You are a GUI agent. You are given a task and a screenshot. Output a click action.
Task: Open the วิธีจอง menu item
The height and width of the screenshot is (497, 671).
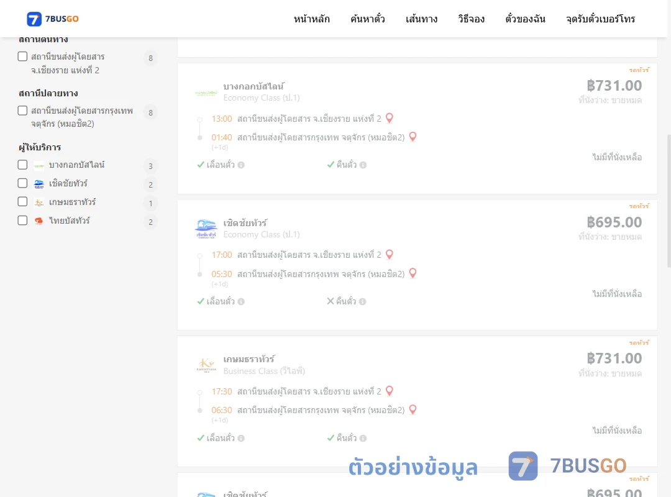click(x=471, y=19)
